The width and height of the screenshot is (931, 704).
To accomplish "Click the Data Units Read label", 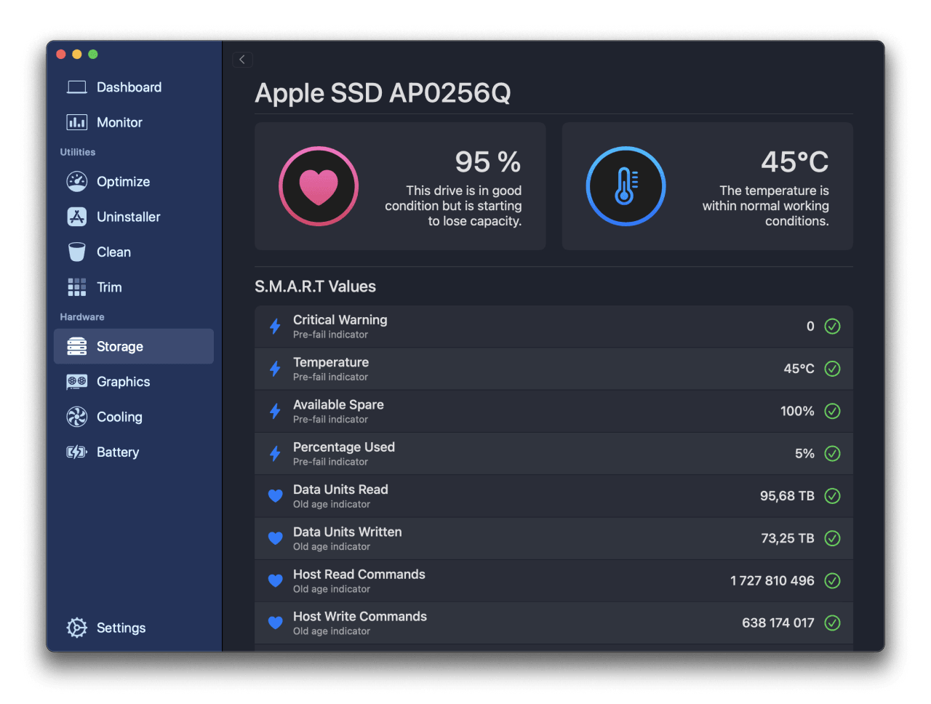I will pos(340,489).
